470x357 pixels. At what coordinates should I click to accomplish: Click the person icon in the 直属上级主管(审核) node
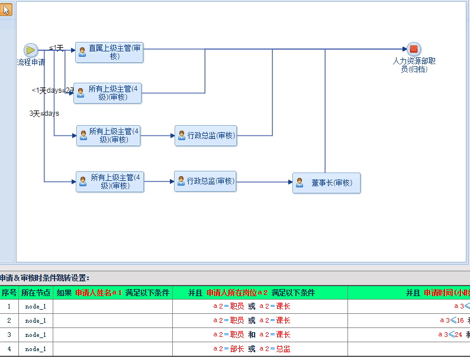click(82, 52)
